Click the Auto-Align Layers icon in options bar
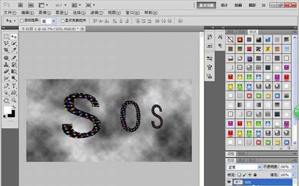The image size is (299, 186). pyautogui.click(x=180, y=21)
